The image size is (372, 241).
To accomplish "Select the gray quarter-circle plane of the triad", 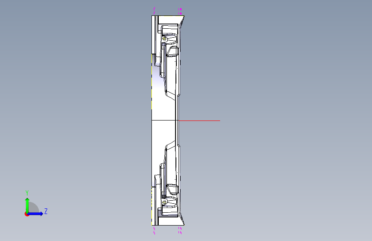I will coord(34,207).
